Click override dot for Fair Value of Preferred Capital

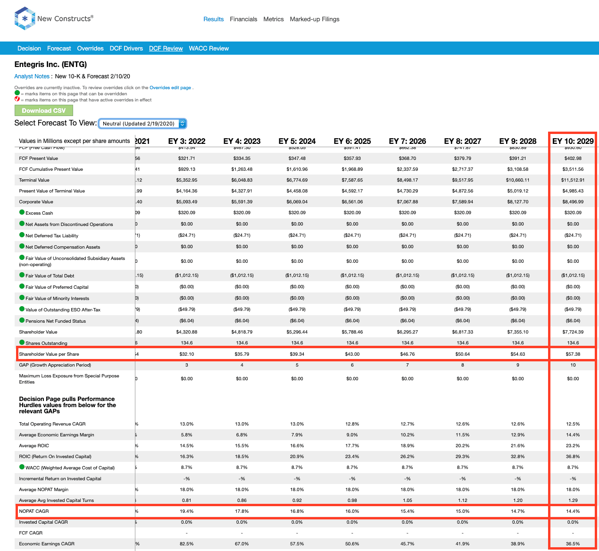[x=22, y=286]
